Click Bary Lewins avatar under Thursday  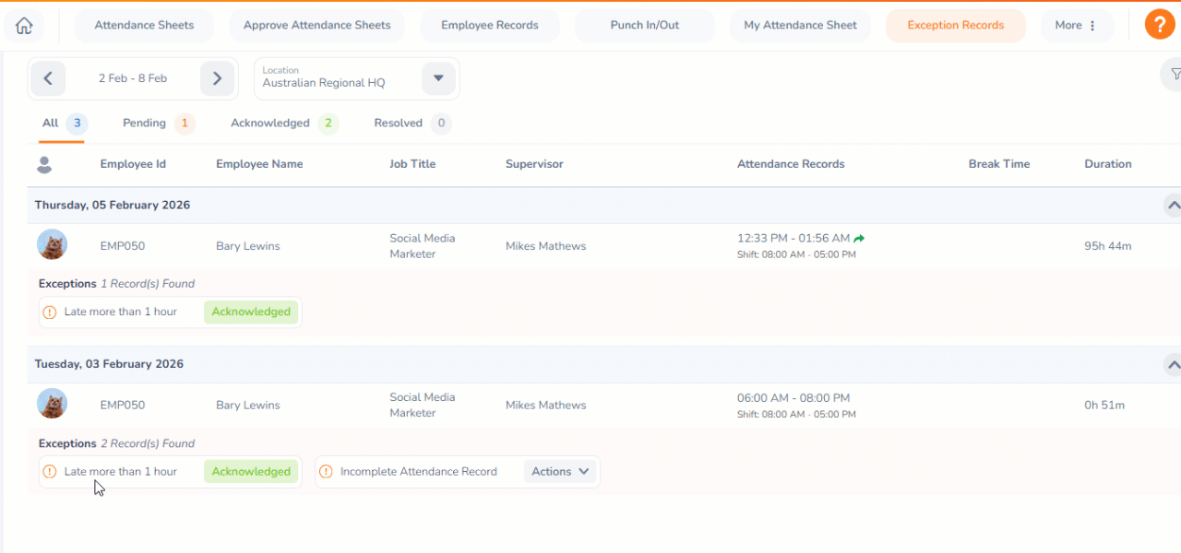(52, 245)
